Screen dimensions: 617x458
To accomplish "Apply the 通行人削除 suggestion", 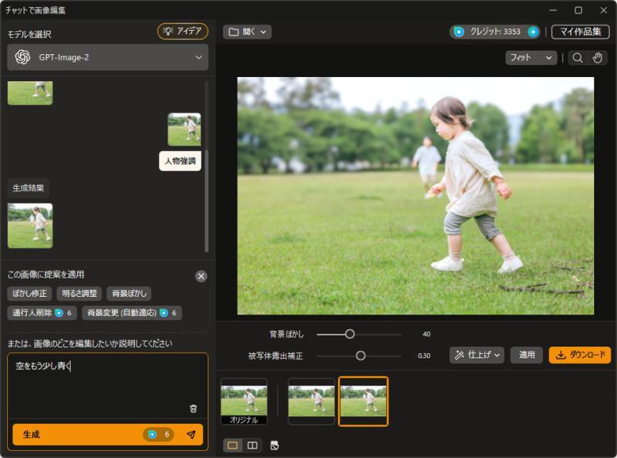I will tap(42, 313).
